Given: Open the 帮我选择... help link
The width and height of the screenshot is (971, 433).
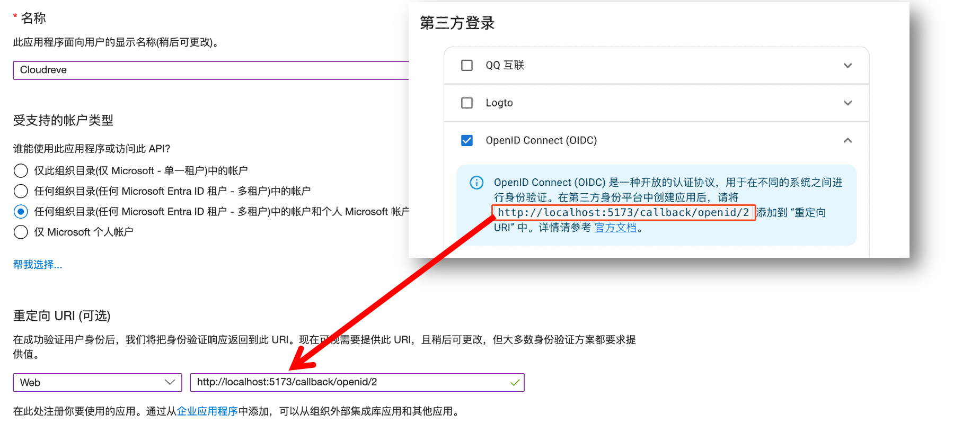Looking at the screenshot, I should coord(38,265).
